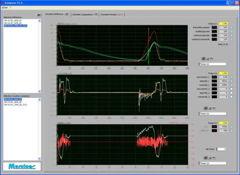240x175 pixels.
Task: Toggle inséreur/commande curve checkbox
Action: tap(231, 39)
